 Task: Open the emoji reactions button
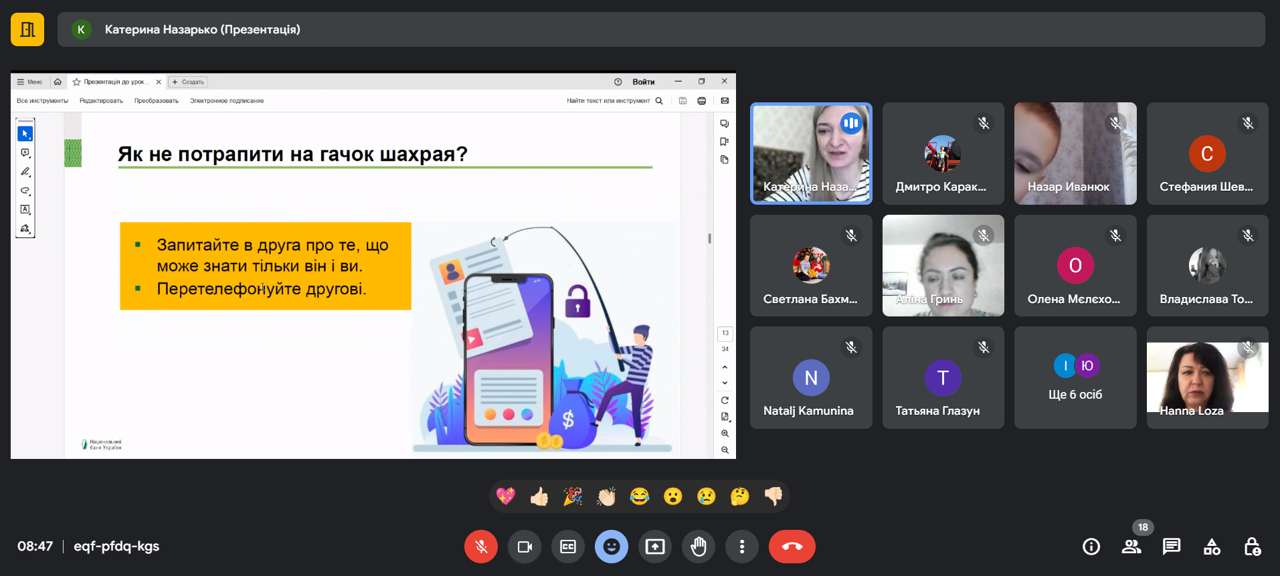pyautogui.click(x=612, y=547)
